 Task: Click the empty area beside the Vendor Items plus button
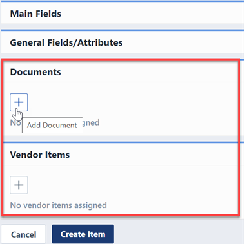tap(129, 185)
